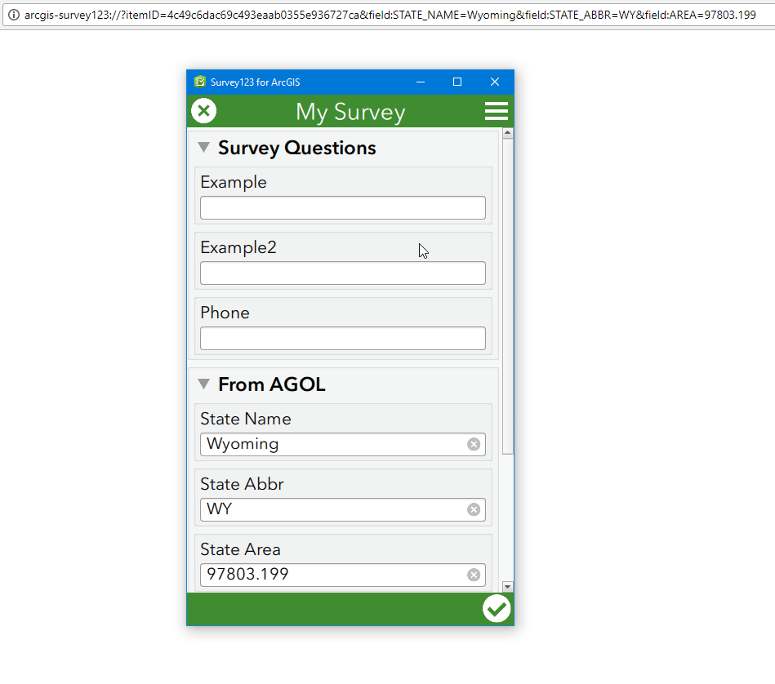Click the My Survey title text
Image resolution: width=775 pixels, height=684 pixels.
click(350, 112)
